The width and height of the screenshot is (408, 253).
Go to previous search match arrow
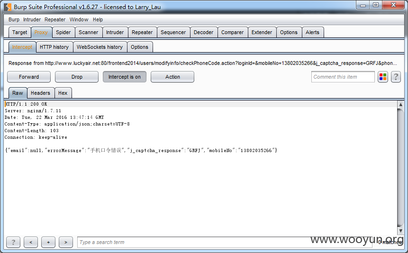tap(31, 242)
